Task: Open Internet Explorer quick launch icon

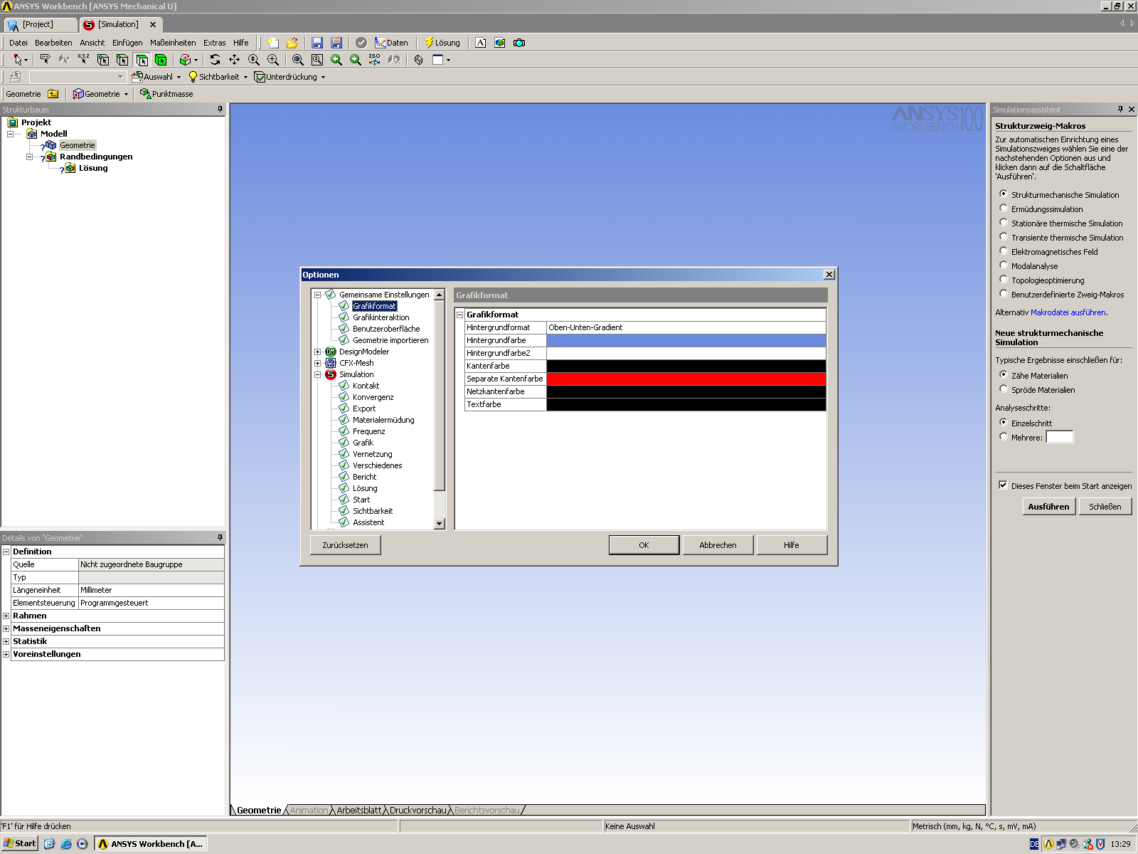Action: pyautogui.click(x=65, y=843)
